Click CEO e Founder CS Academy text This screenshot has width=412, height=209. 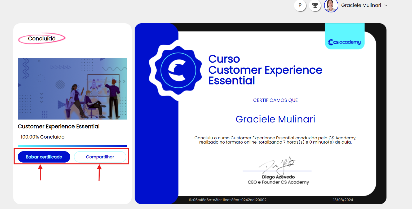(278, 182)
